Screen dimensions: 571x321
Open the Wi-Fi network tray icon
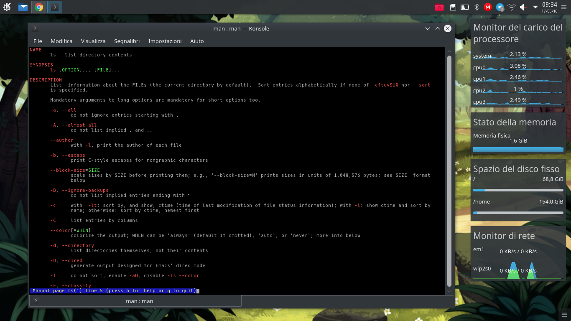click(x=512, y=7)
